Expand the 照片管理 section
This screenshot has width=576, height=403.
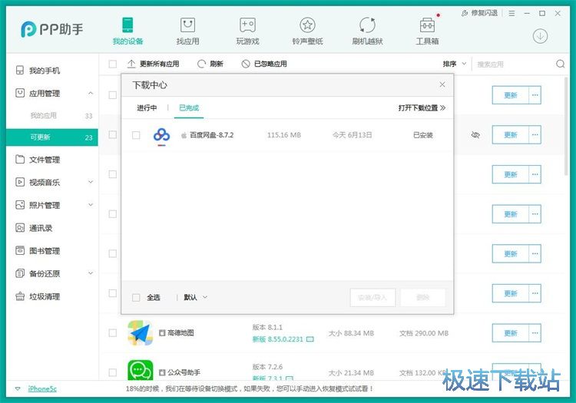tap(91, 205)
